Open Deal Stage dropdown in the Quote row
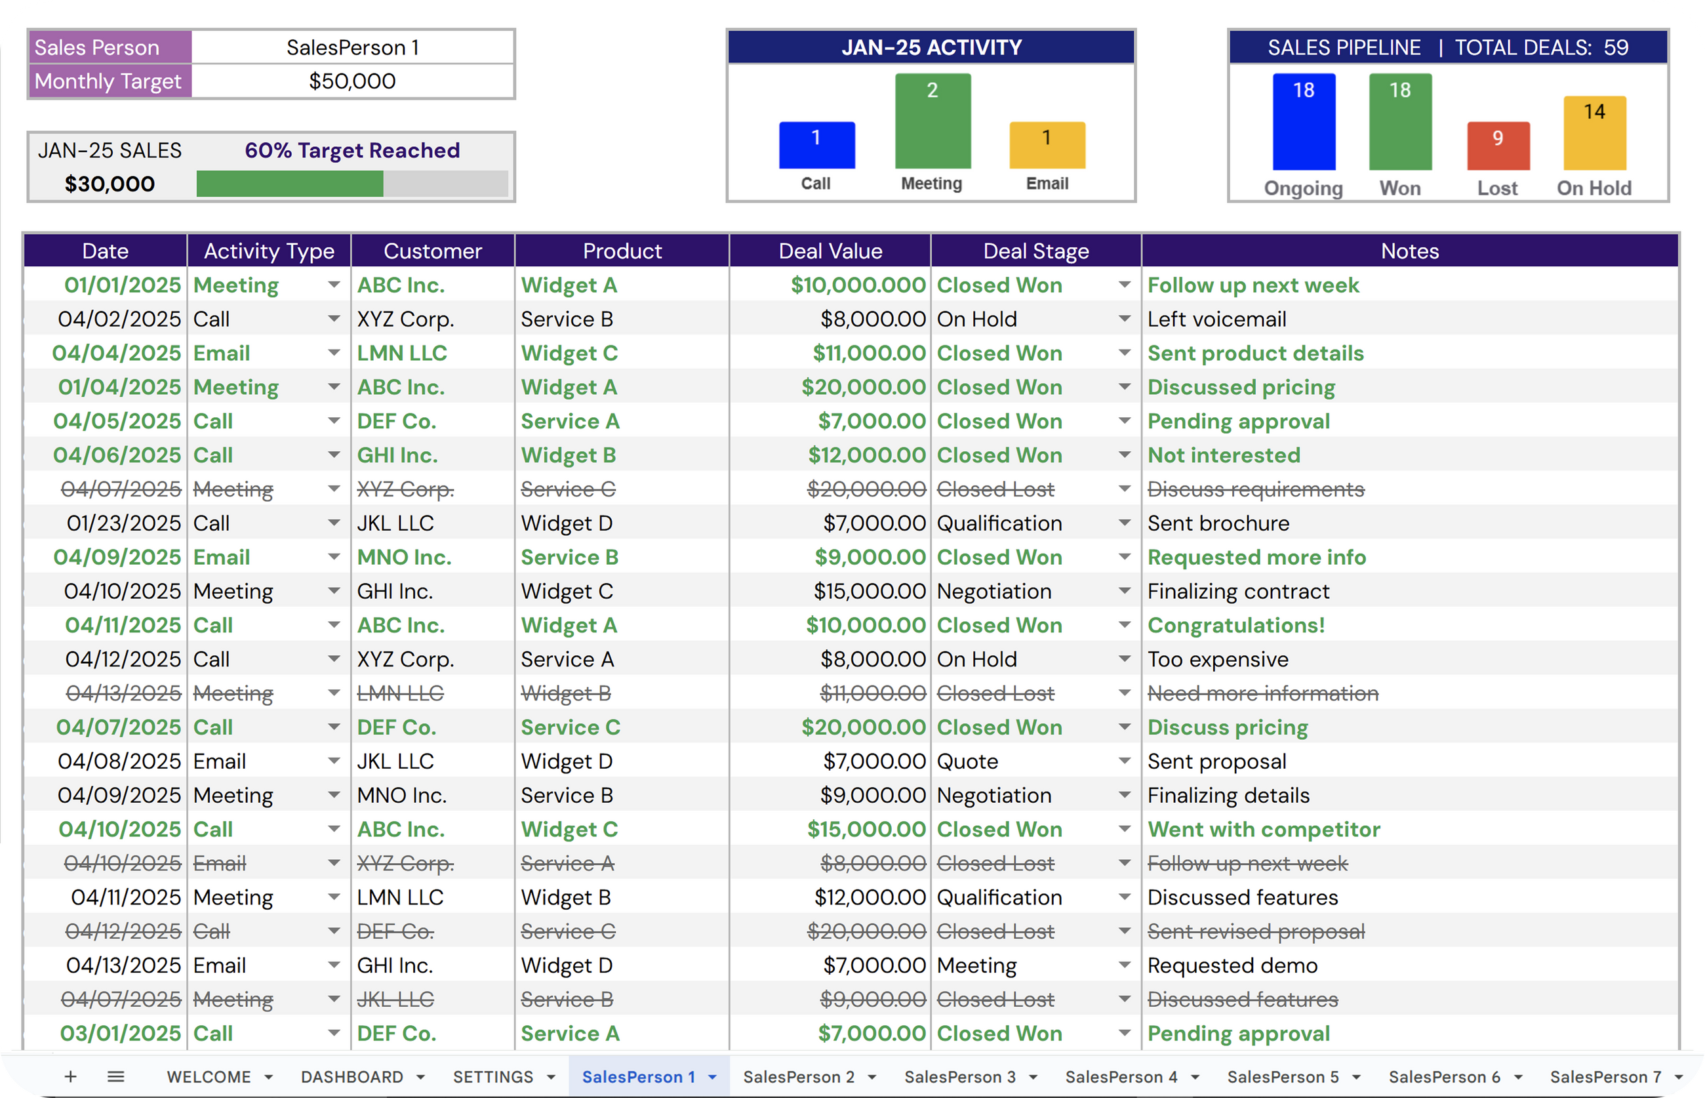 (x=1124, y=761)
